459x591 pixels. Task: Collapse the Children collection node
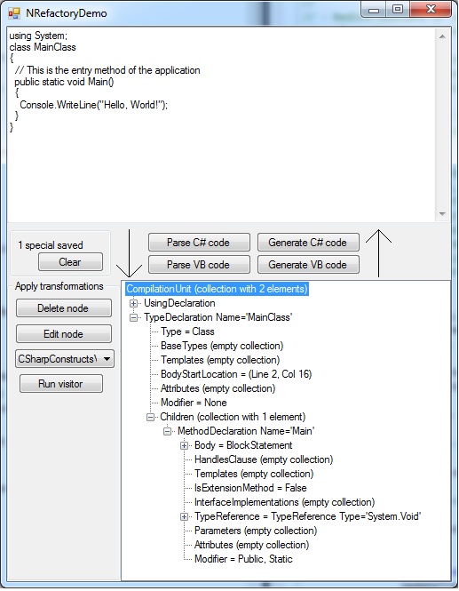pos(150,417)
